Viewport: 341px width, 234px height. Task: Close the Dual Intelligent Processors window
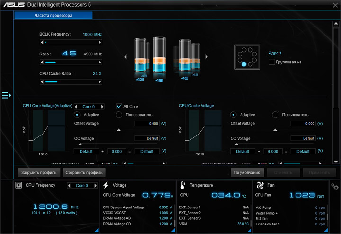pos(335,5)
